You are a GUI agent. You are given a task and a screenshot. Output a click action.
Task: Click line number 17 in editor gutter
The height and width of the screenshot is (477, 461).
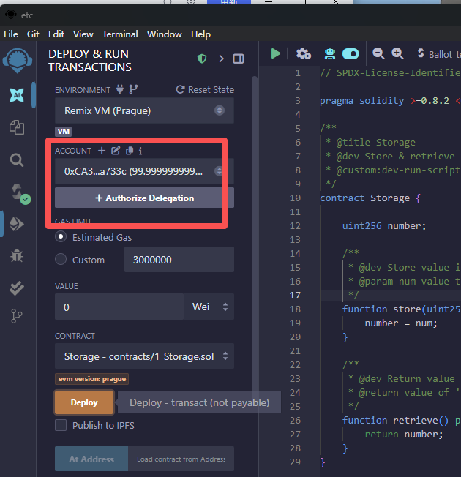click(295, 295)
